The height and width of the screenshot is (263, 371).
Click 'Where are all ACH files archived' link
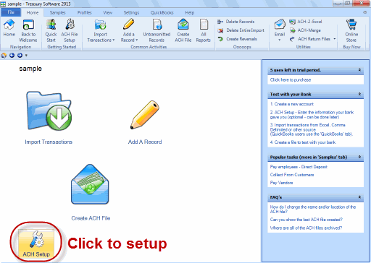point(306,228)
